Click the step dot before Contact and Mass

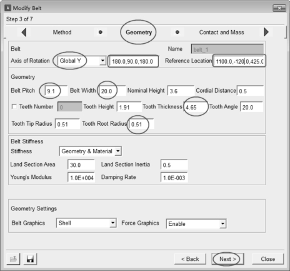177,32
